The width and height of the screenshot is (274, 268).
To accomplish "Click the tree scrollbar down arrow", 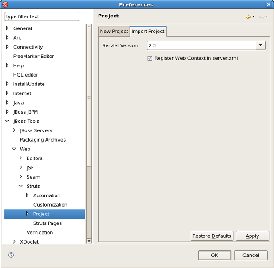I will click(x=89, y=241).
